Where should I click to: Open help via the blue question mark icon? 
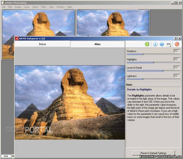162,44
